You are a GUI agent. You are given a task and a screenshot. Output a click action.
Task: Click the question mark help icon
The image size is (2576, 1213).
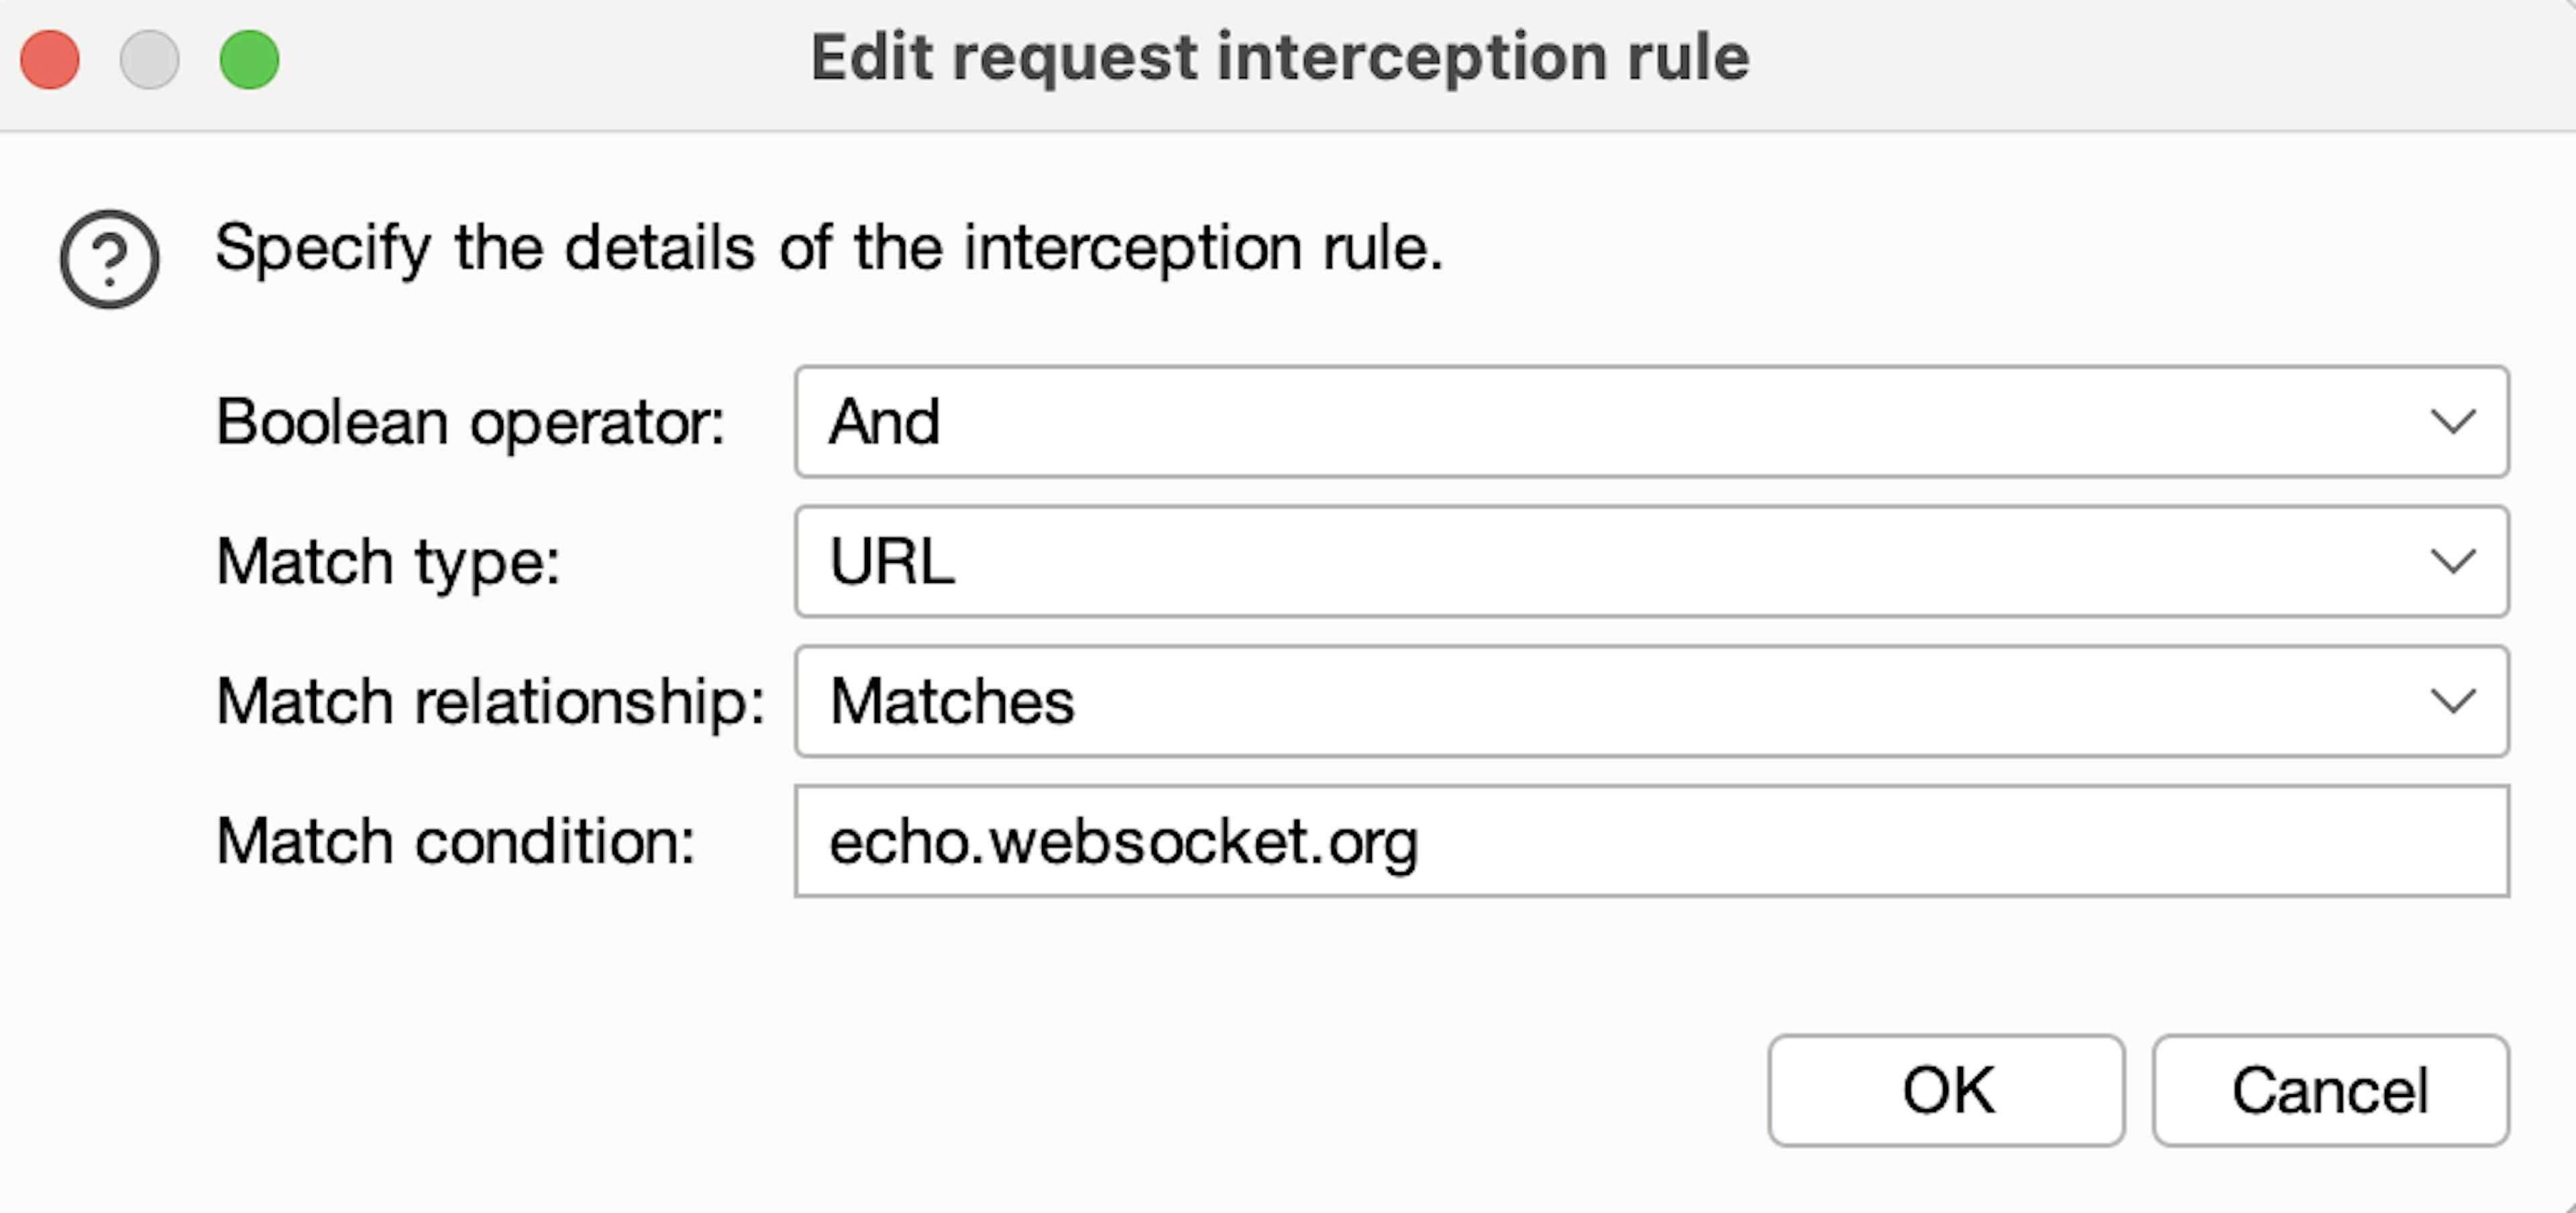tap(109, 259)
